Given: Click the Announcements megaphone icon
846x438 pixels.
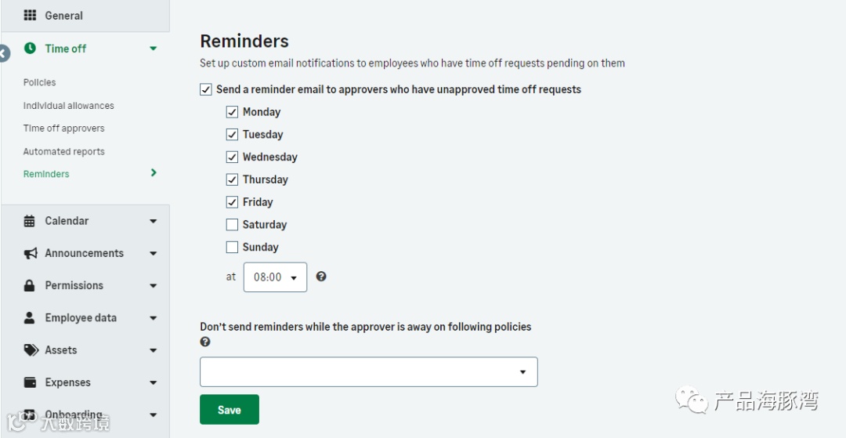Looking at the screenshot, I should [x=31, y=253].
